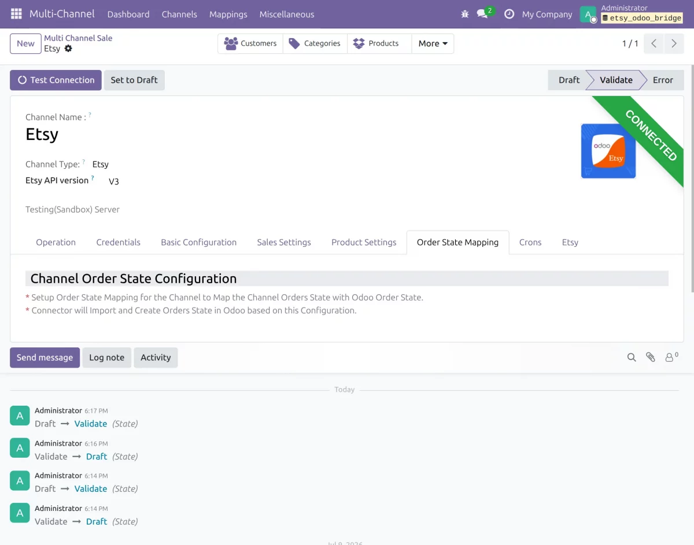This screenshot has width=694, height=545.
Task: Click the Etsy channel name field
Action: (x=42, y=134)
